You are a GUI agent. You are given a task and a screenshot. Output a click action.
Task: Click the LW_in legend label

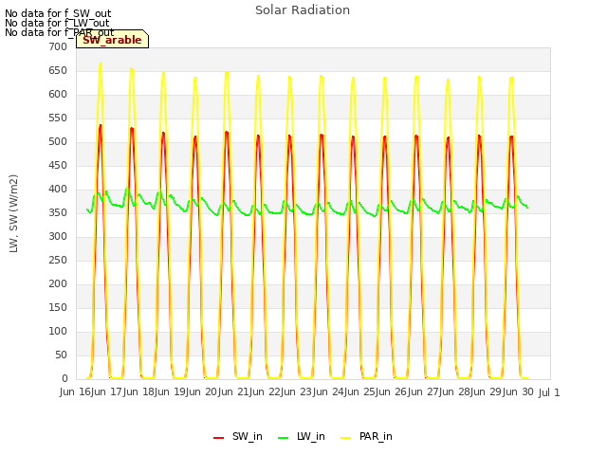point(311,436)
